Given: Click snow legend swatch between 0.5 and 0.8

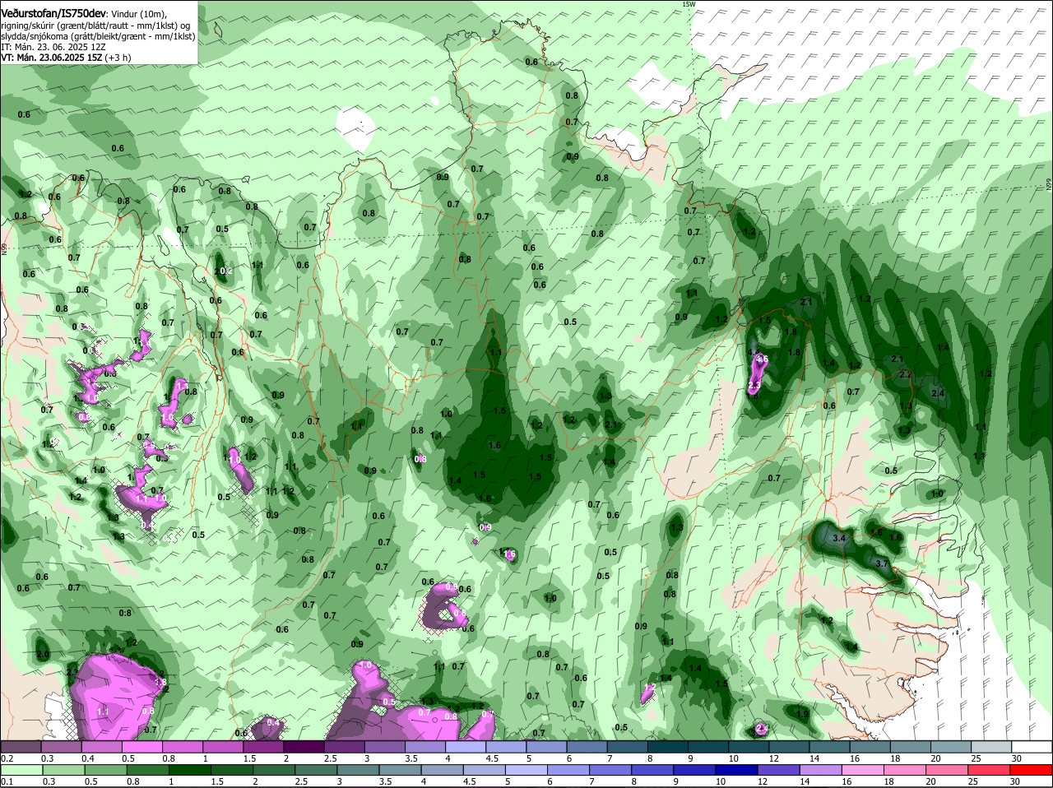Looking at the screenshot, I should (142, 746).
